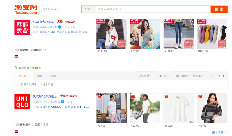Image resolution: width=232 pixels, height=136 pixels.
Task: Open UNIQLO ¥39.00 man with pink shorts thumbnail
Action: click(x=111, y=108)
